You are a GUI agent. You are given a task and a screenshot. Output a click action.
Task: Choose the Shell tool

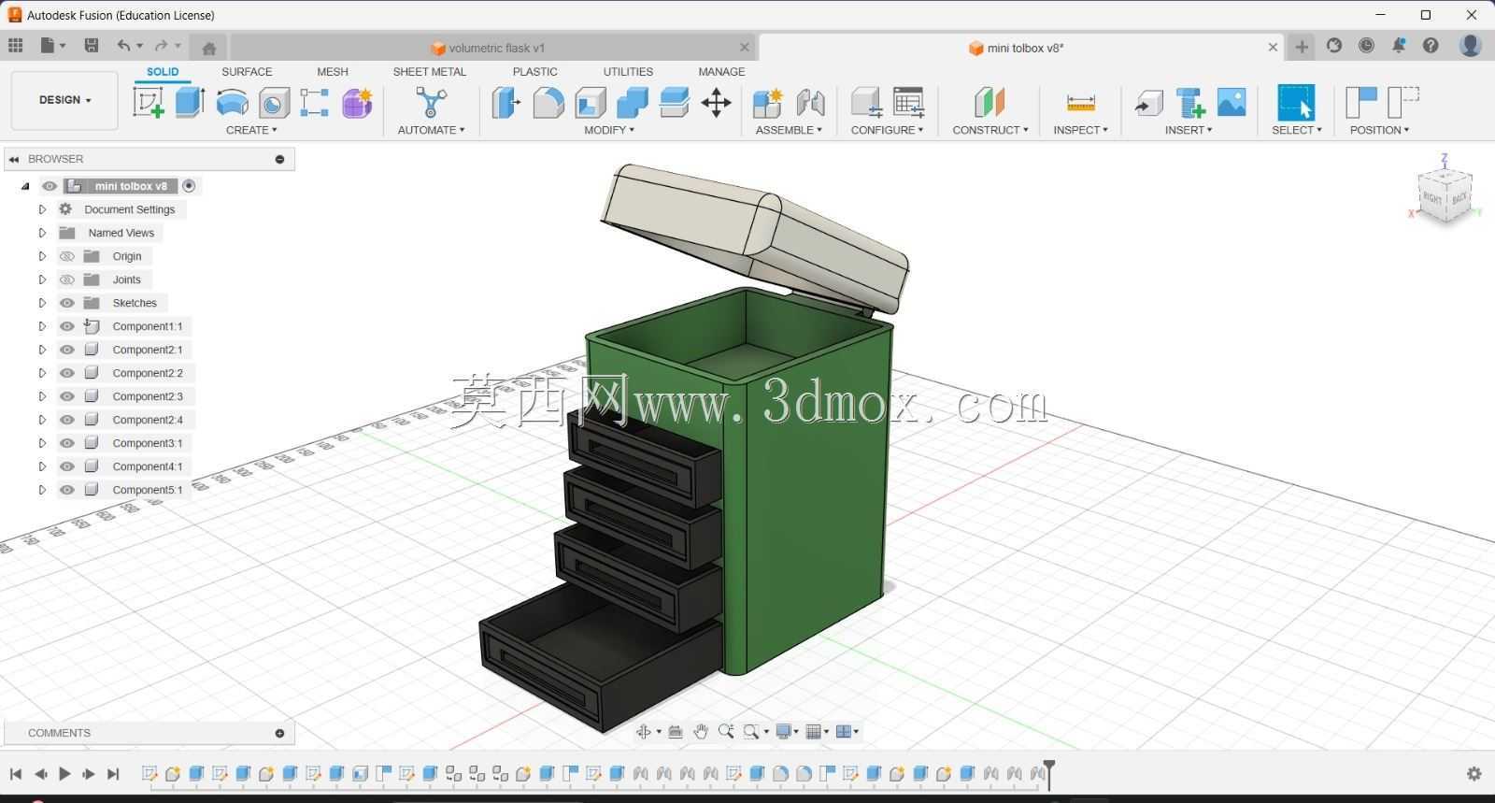591,102
